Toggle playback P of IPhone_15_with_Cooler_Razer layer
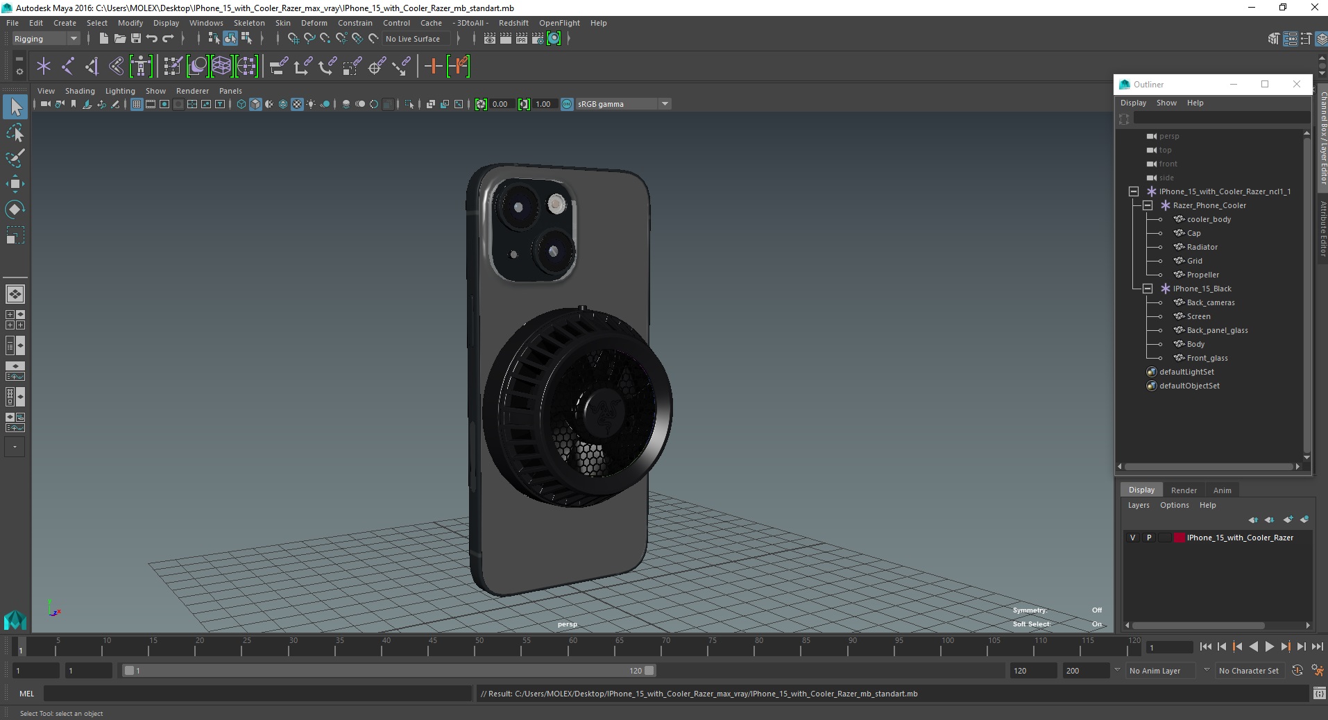 [x=1149, y=538]
